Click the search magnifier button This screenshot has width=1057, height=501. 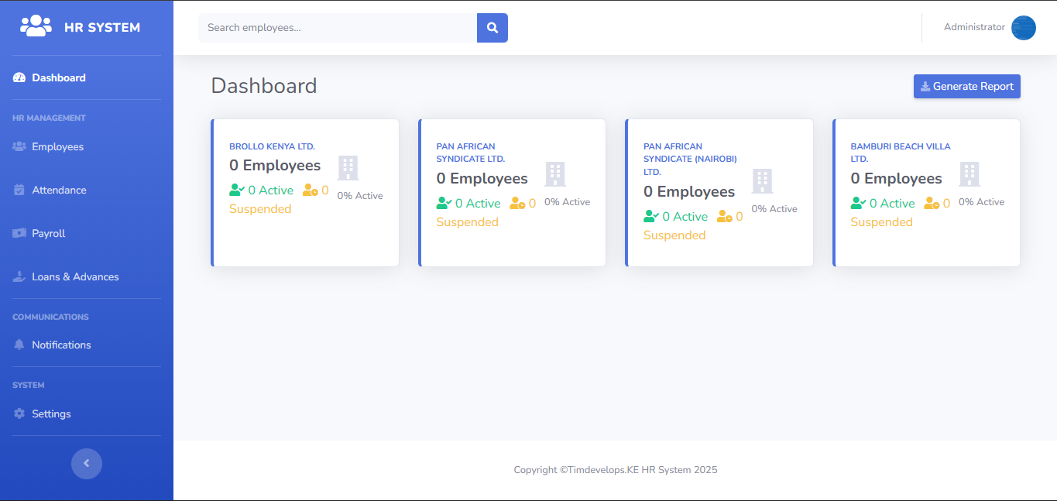(492, 27)
